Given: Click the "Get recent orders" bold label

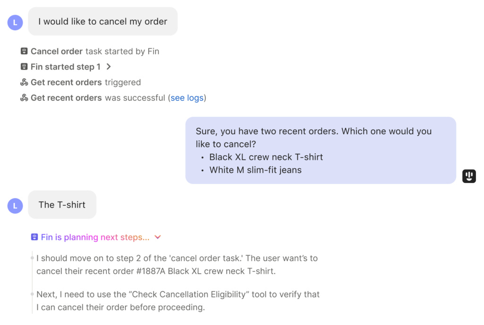Looking at the screenshot, I should coord(66,82).
